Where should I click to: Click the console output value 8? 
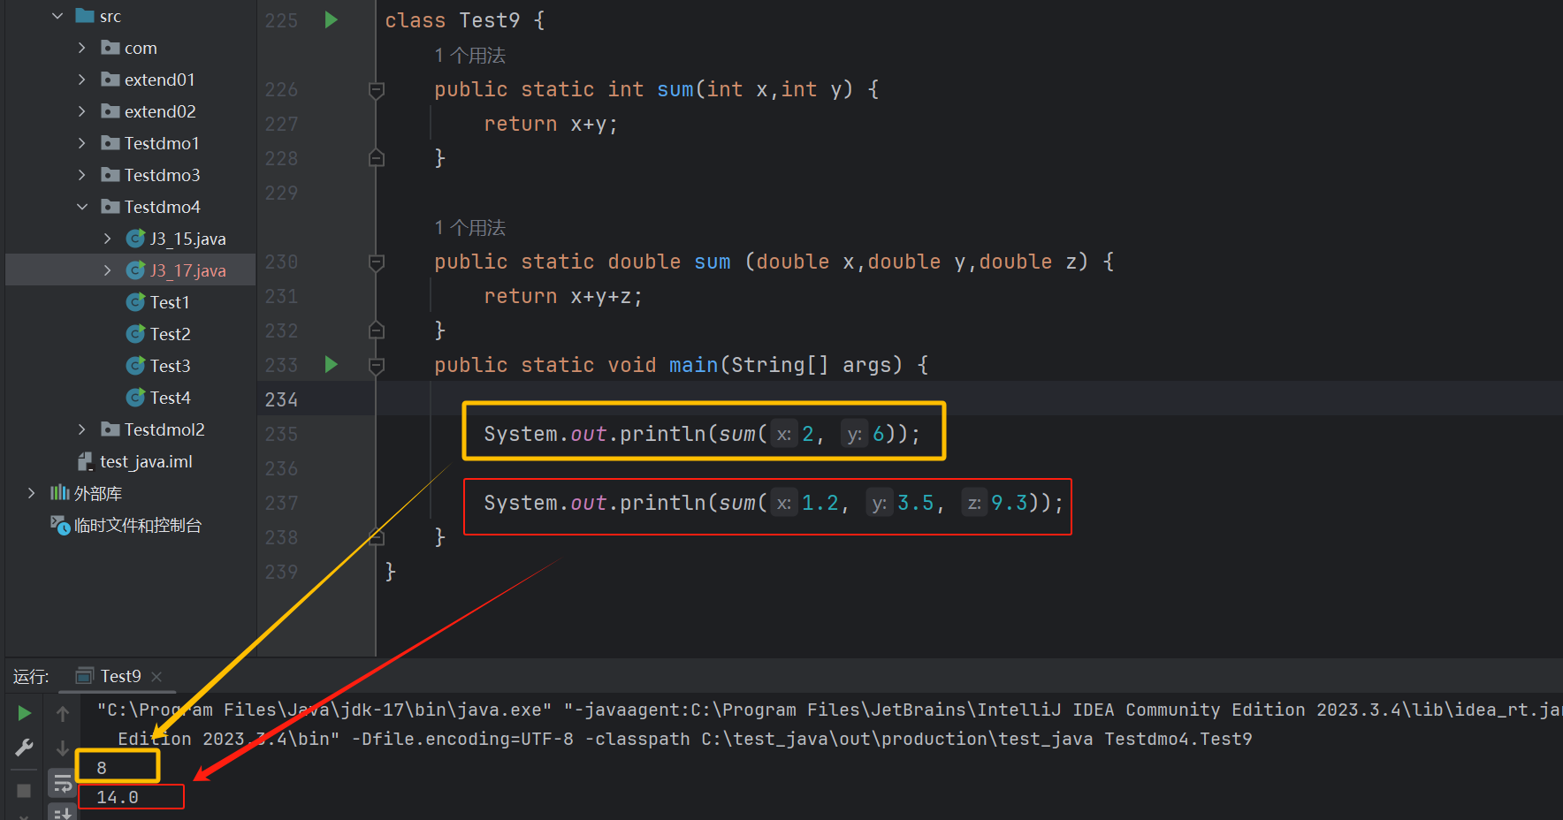click(x=102, y=768)
